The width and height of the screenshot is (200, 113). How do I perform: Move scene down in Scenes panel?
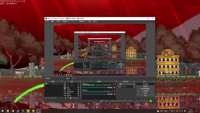[x=55, y=98]
